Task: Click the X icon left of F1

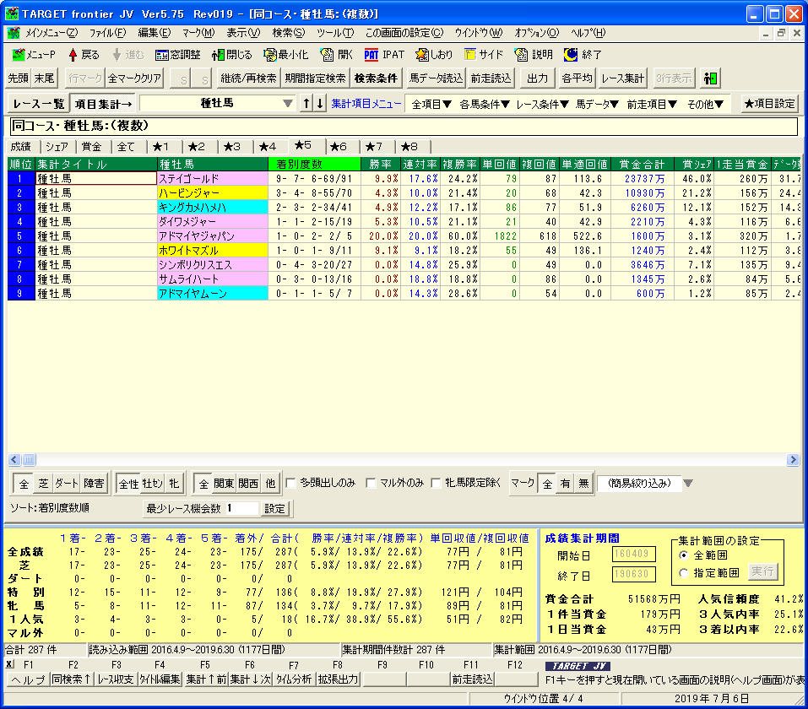Action: click(10, 665)
